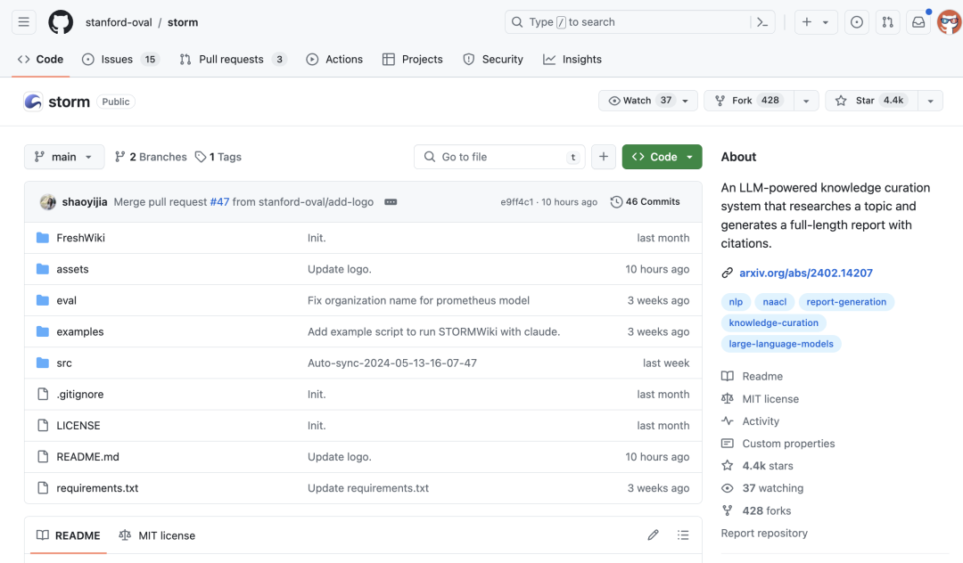The width and height of the screenshot is (963, 563).
Task: Click the plus create-new icon in header
Action: (x=806, y=22)
